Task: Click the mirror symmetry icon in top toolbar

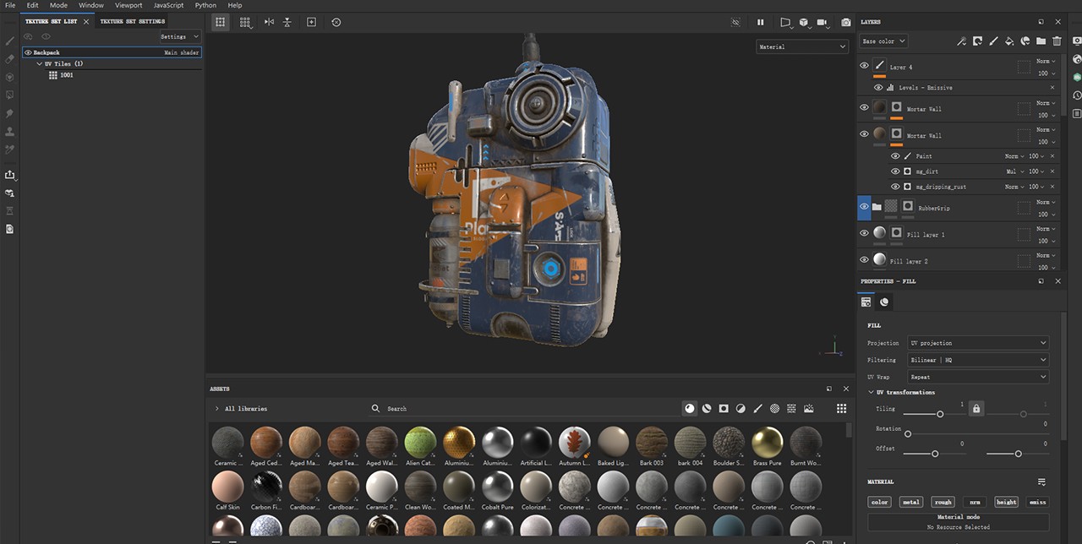Action: click(269, 22)
